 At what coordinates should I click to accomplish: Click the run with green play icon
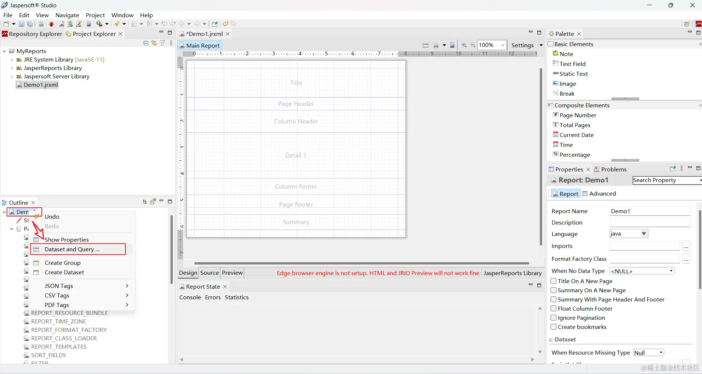click(99, 24)
